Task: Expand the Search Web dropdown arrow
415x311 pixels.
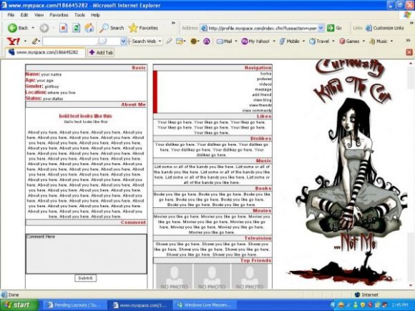Action: click(160, 41)
